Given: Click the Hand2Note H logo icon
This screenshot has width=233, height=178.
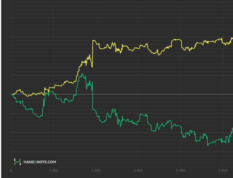Looking at the screenshot, I should (x=17, y=162).
